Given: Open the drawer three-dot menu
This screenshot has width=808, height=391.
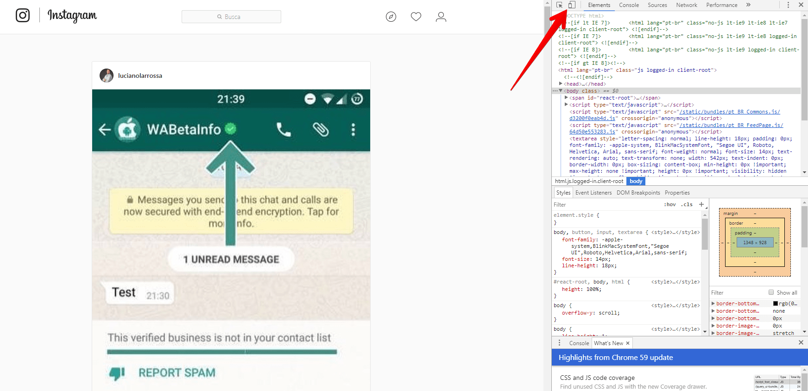Looking at the screenshot, I should [x=559, y=343].
